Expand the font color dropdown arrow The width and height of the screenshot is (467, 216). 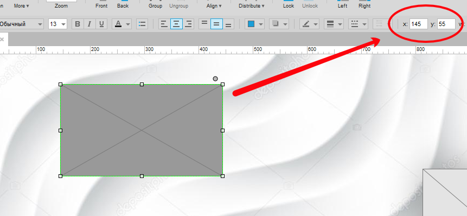click(x=128, y=24)
